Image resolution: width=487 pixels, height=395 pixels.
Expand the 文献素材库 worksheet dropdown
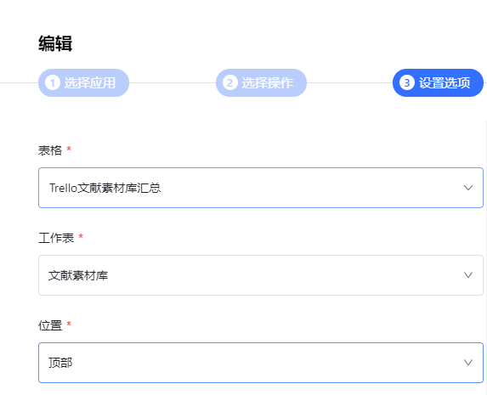[261, 275]
